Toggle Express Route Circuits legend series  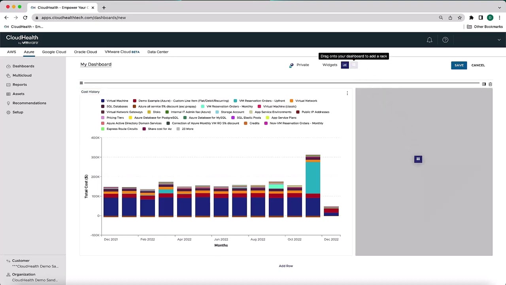click(119, 129)
